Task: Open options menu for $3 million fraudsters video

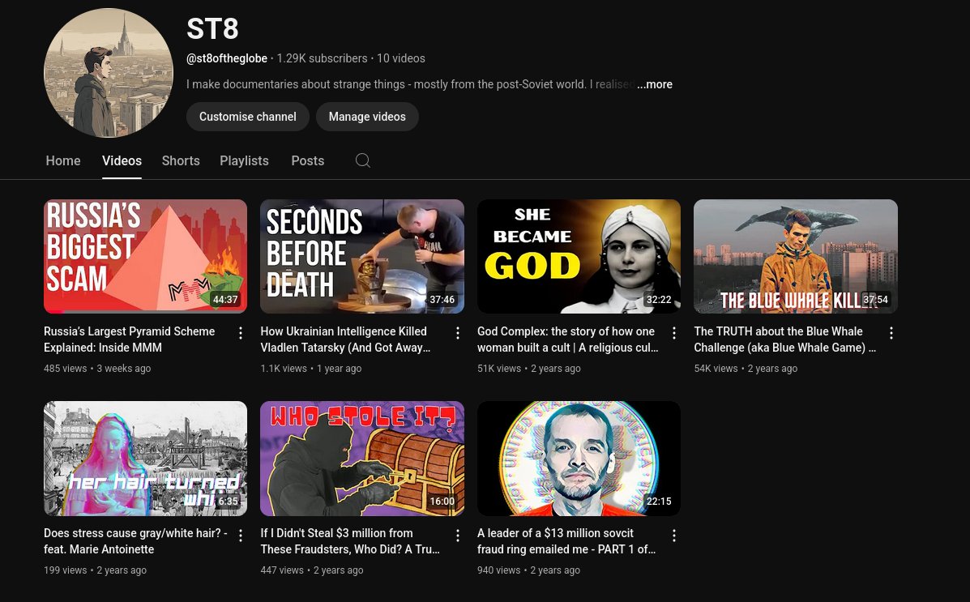Action: pos(458,536)
